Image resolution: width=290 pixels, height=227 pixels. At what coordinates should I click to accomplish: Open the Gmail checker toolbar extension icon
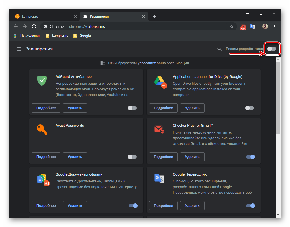[243, 27]
